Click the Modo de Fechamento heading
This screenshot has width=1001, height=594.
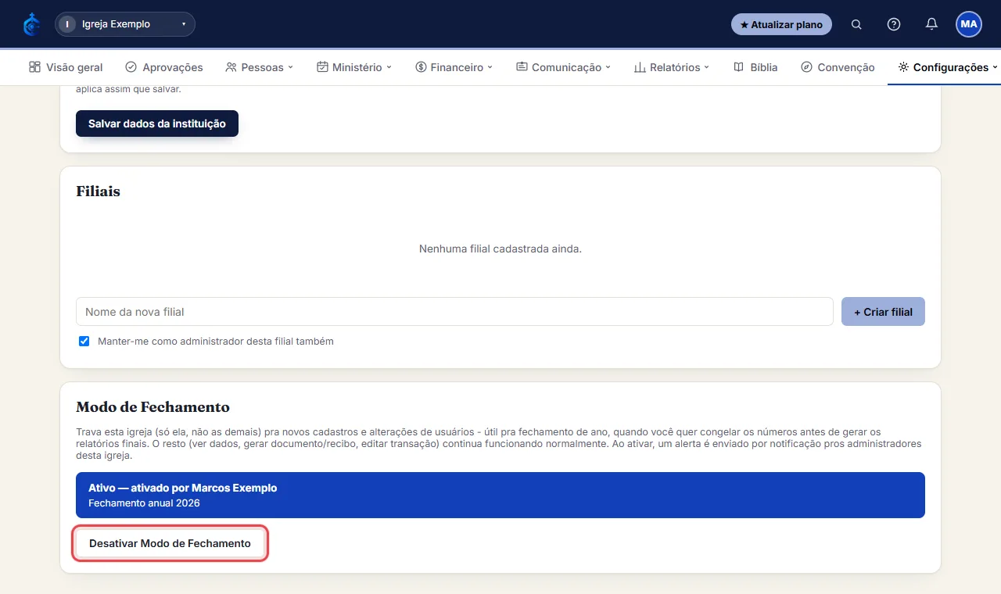coord(152,407)
